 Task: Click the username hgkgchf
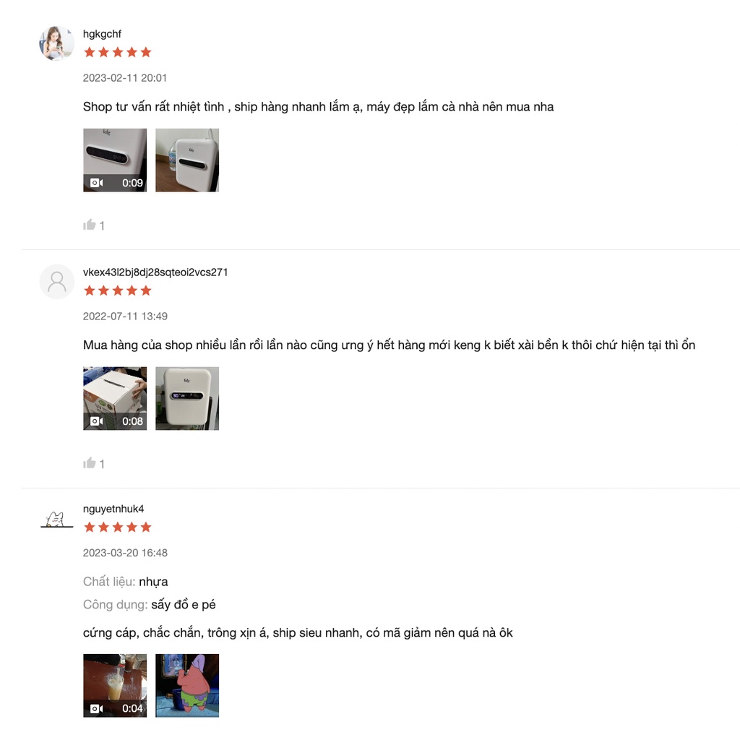pos(102,34)
